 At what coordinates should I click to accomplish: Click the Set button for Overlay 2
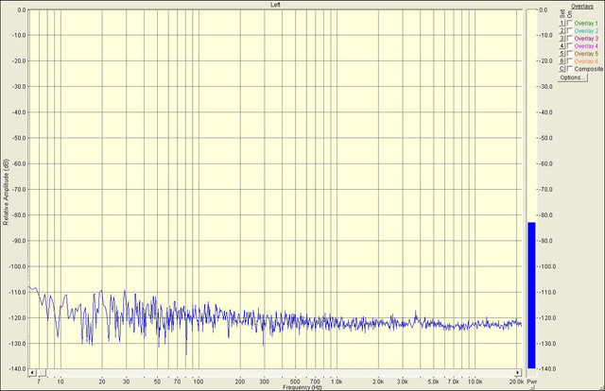(x=562, y=31)
